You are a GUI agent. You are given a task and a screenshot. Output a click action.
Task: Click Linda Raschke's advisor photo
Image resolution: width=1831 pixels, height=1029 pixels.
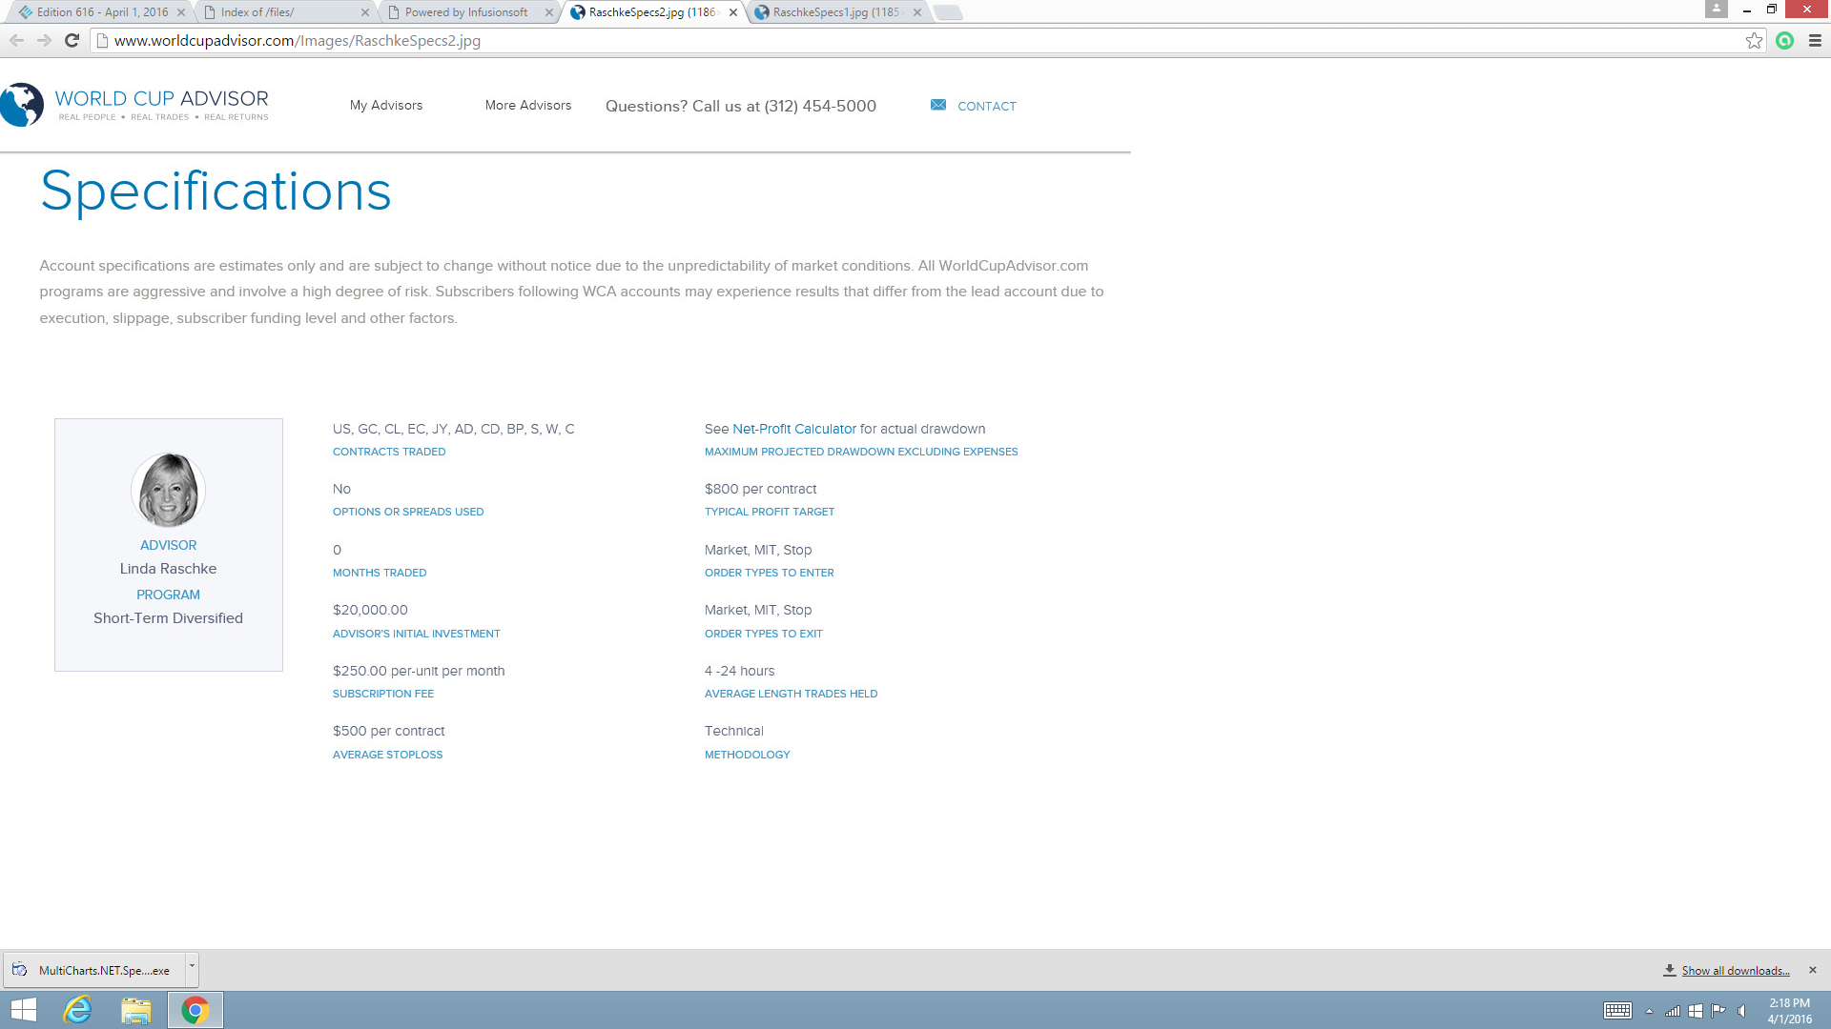tap(169, 490)
